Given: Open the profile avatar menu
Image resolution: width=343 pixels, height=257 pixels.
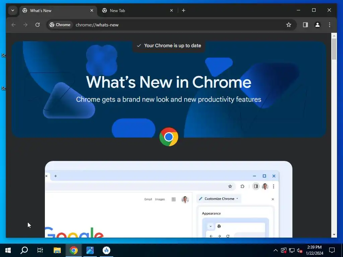Looking at the screenshot, I should pyautogui.click(x=318, y=25).
